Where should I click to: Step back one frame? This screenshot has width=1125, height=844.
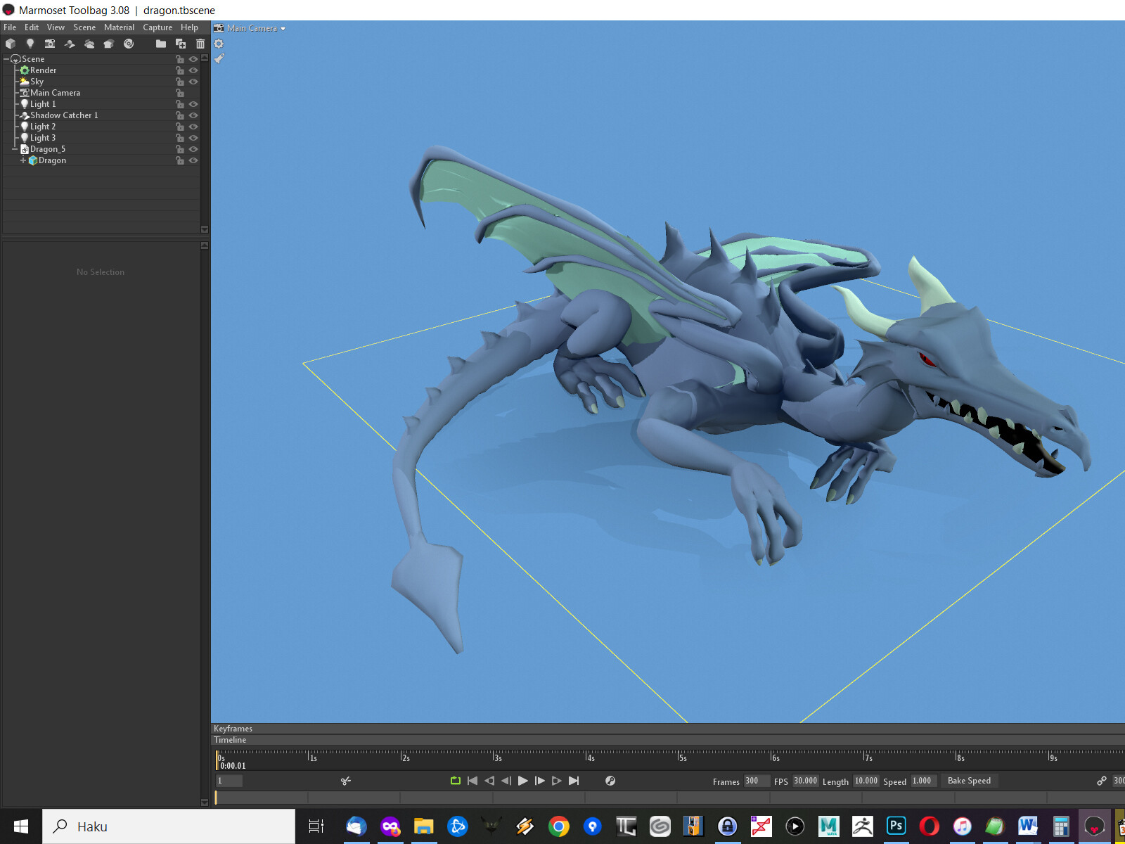(506, 781)
